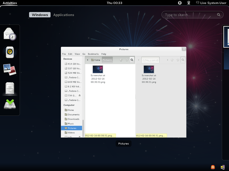Select the screenshot thumbnail in the gray pane
This screenshot has height=171, width=229.
coord(149,69)
